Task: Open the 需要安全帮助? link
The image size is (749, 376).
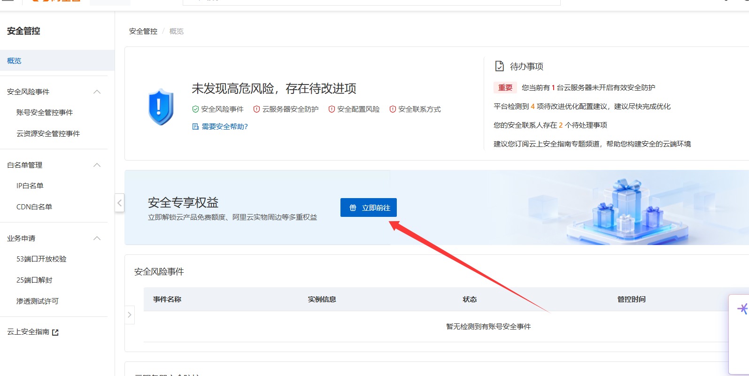Action: [224, 127]
